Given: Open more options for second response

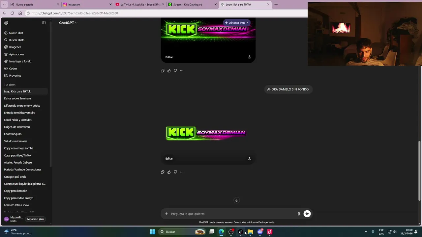Looking at the screenshot, I should click(182, 172).
